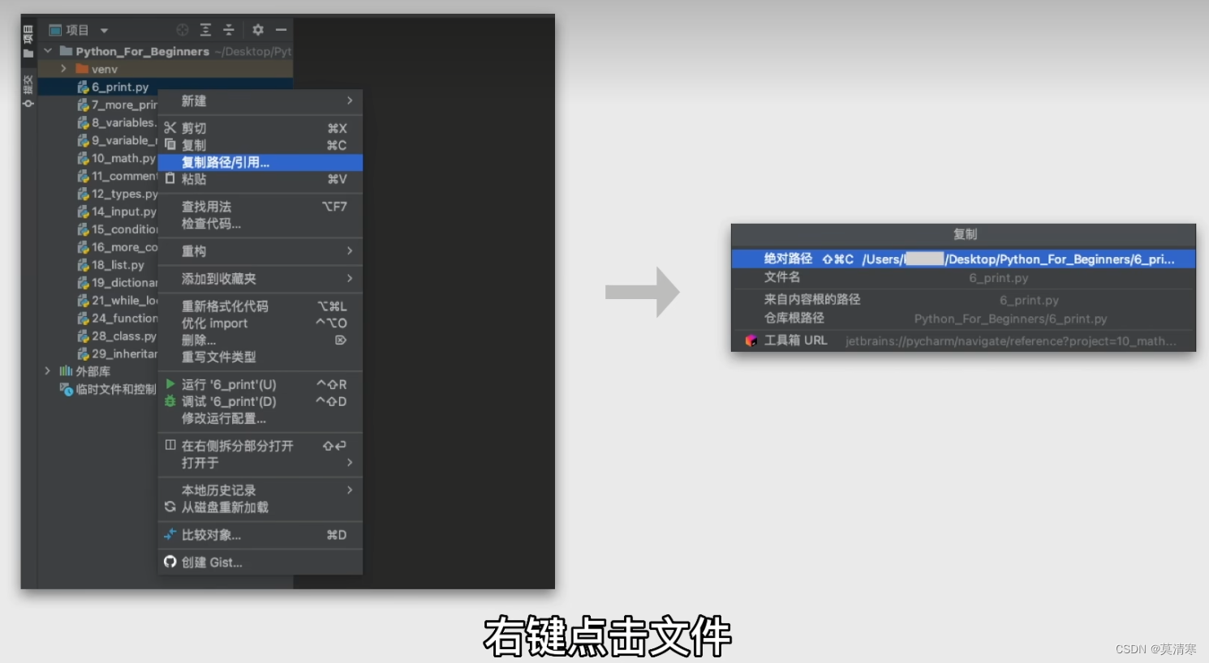The width and height of the screenshot is (1209, 663).
Task: Open the commit sidebar tool window
Action: (x=28, y=91)
